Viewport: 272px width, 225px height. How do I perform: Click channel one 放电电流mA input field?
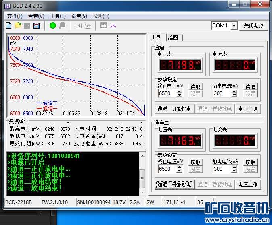pos(222,93)
